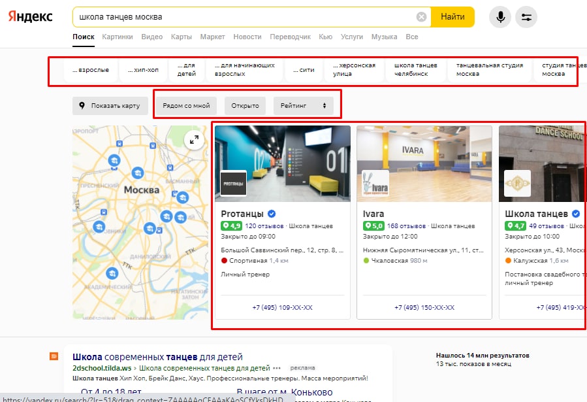Select '... для начинающих взрослых' suggestion
Screen dimensions: 587x402
click(x=244, y=70)
